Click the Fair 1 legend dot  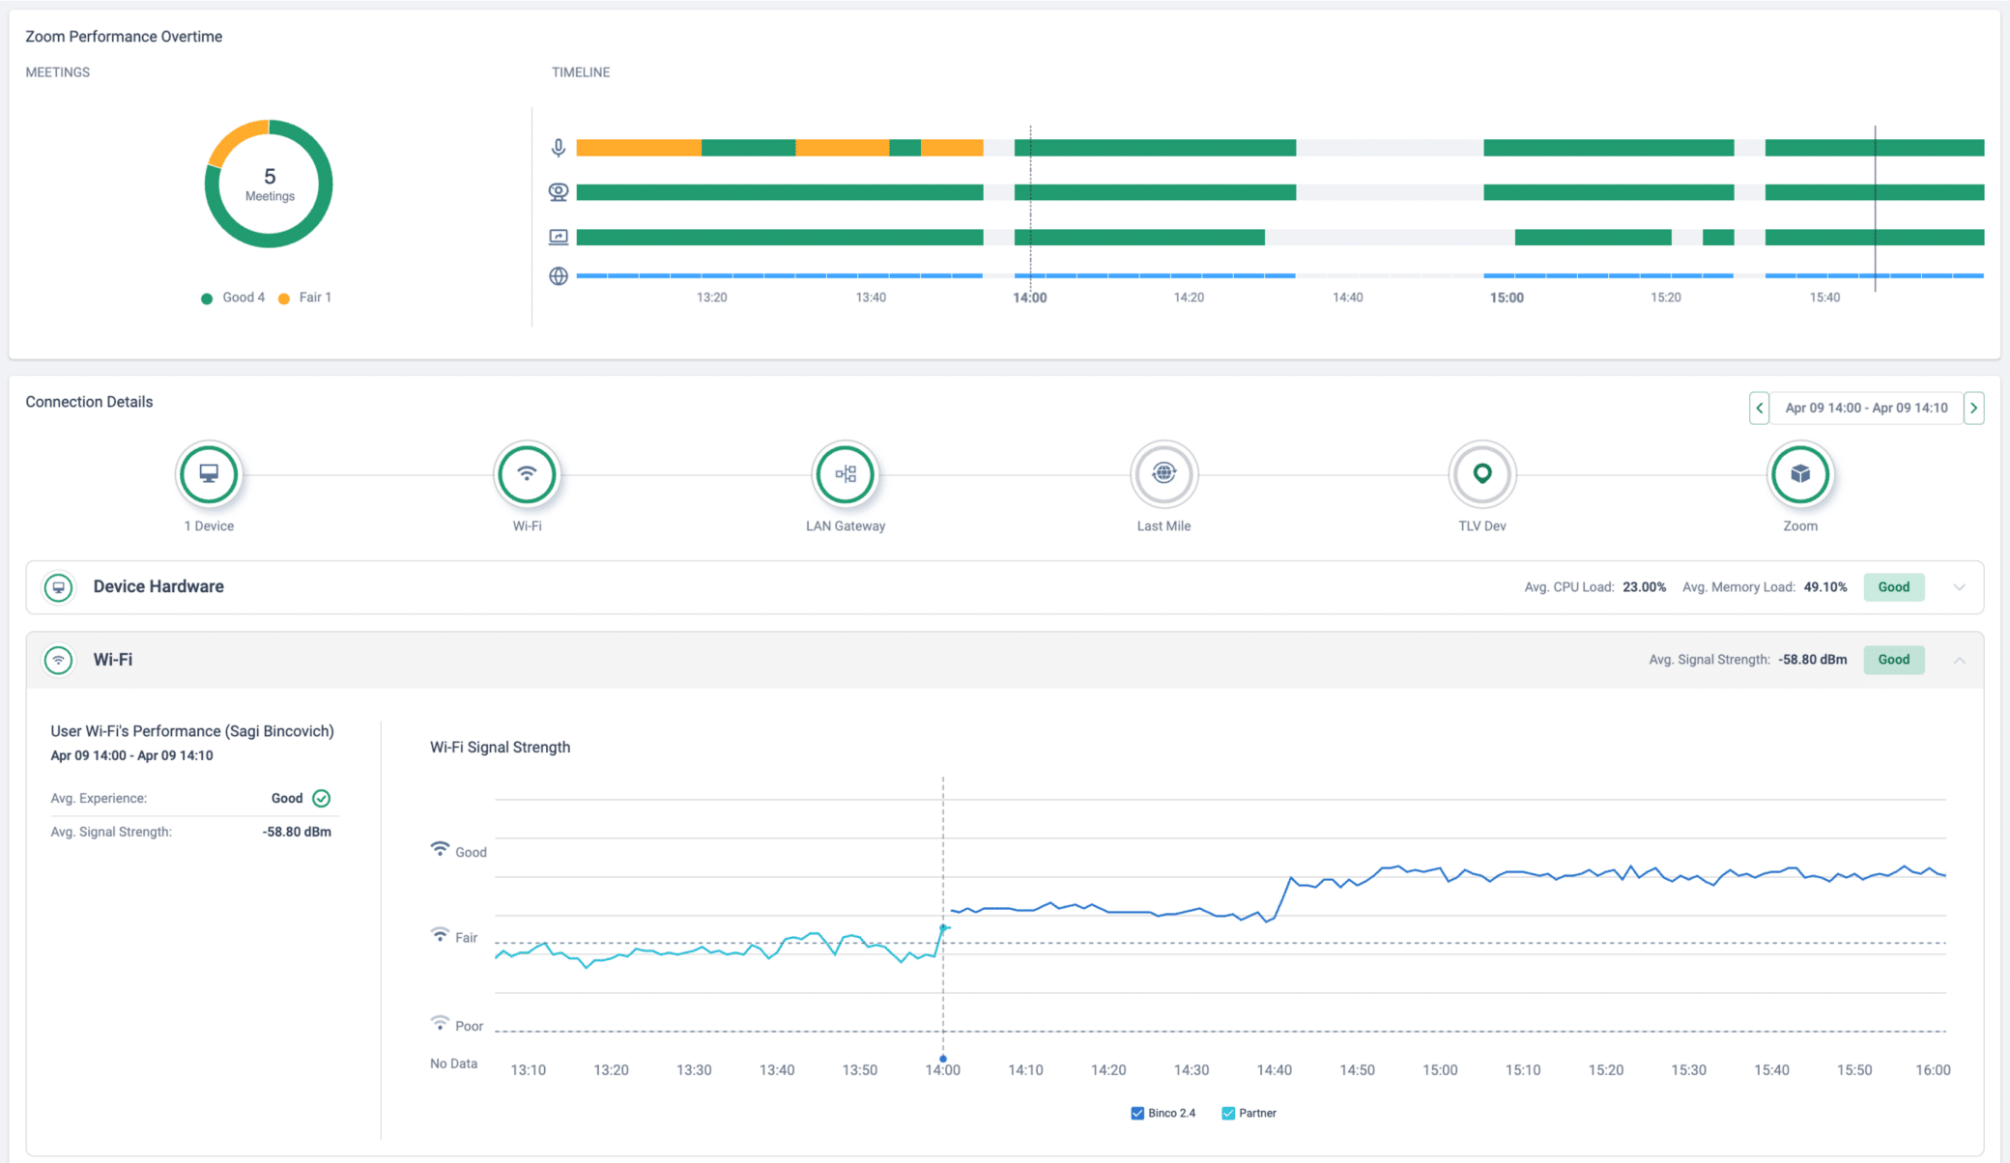[x=283, y=298]
